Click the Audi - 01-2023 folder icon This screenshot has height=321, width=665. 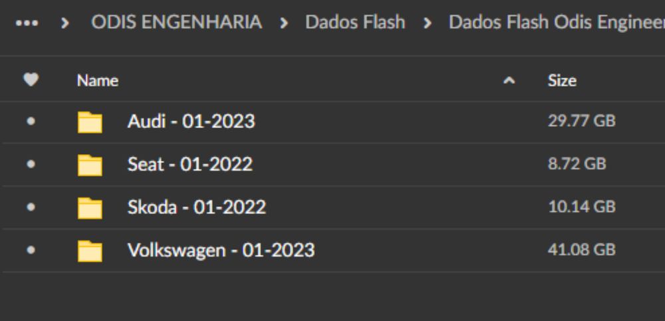(90, 122)
